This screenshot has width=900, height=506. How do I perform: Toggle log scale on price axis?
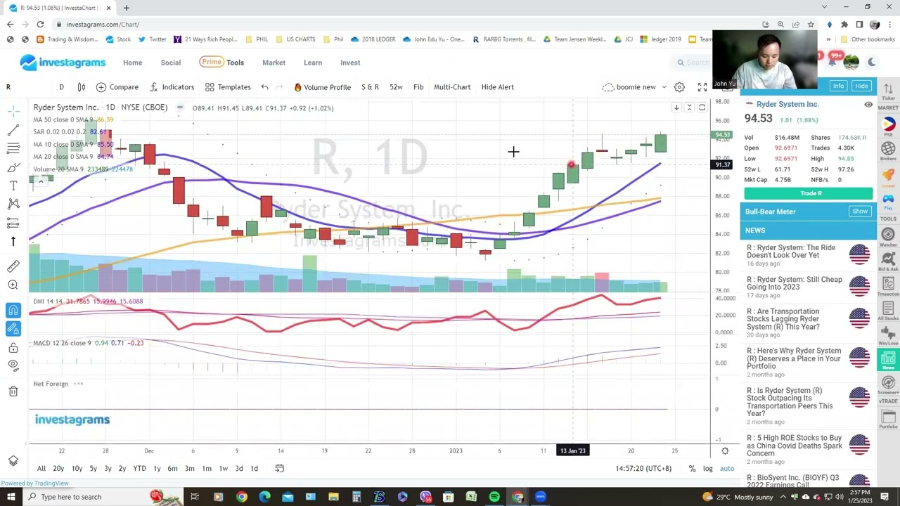[x=707, y=469]
